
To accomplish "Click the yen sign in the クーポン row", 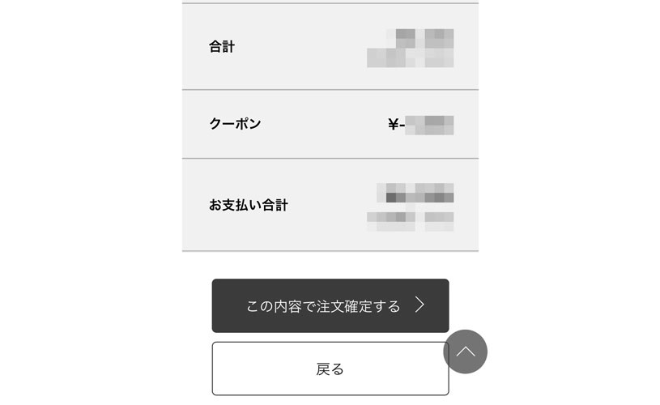I will pos(393,124).
